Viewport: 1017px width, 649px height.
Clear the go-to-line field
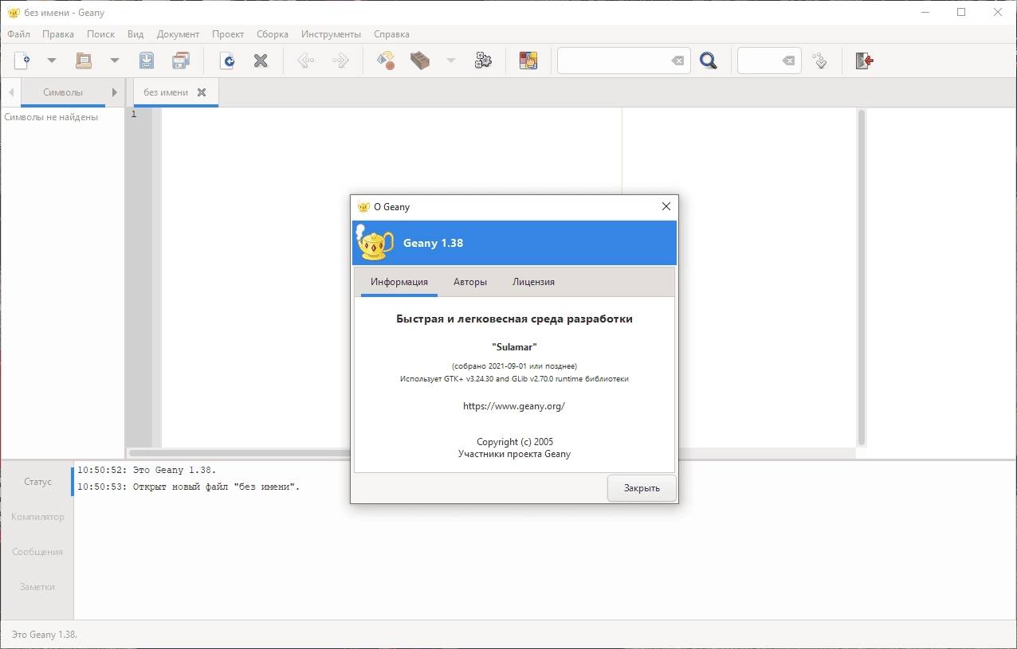tap(787, 61)
